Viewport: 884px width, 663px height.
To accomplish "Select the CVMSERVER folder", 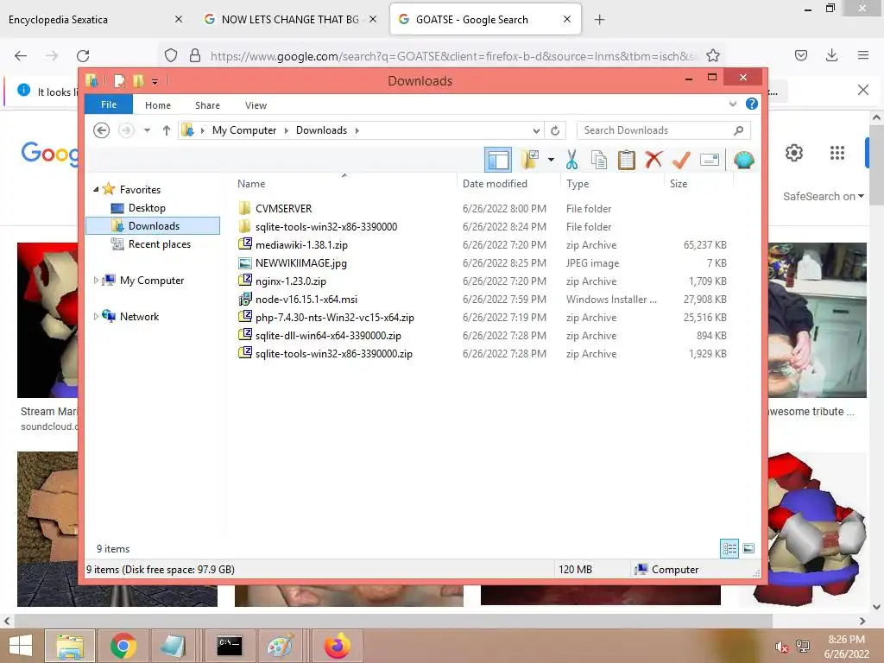I will [x=283, y=209].
